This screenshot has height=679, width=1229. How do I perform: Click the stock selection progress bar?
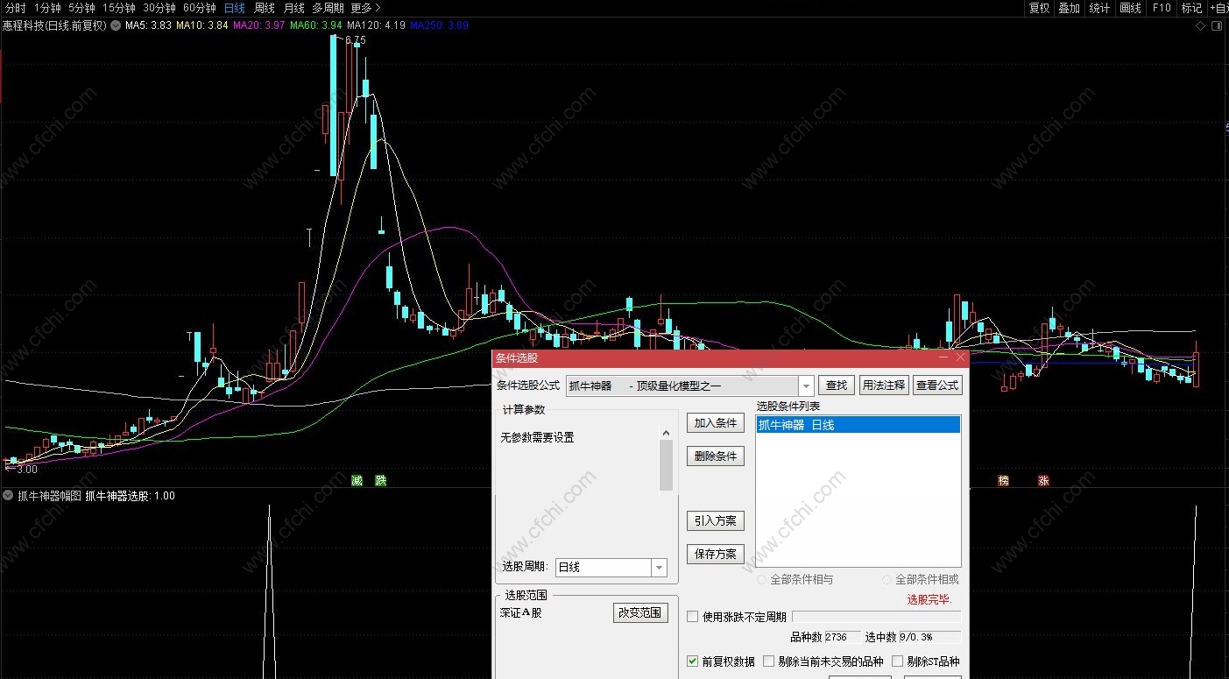pos(876,617)
